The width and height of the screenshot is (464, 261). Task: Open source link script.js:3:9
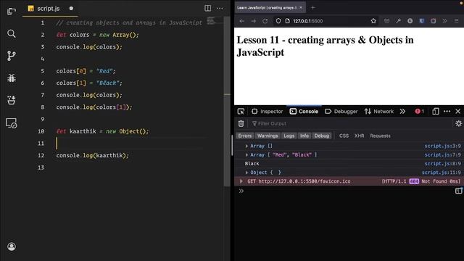point(443,146)
